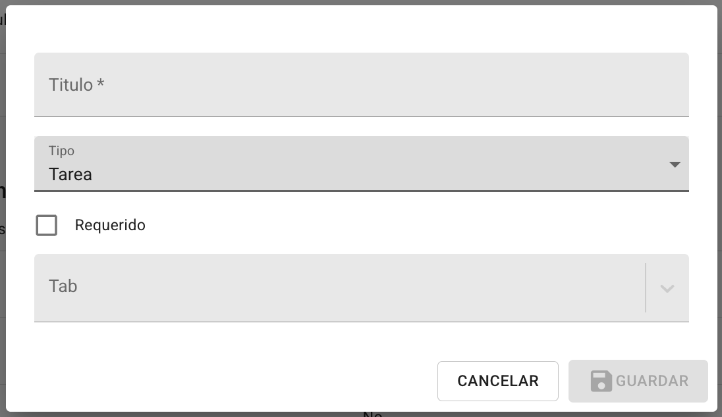Click the Requerido label text
The height and width of the screenshot is (417, 722).
(110, 226)
